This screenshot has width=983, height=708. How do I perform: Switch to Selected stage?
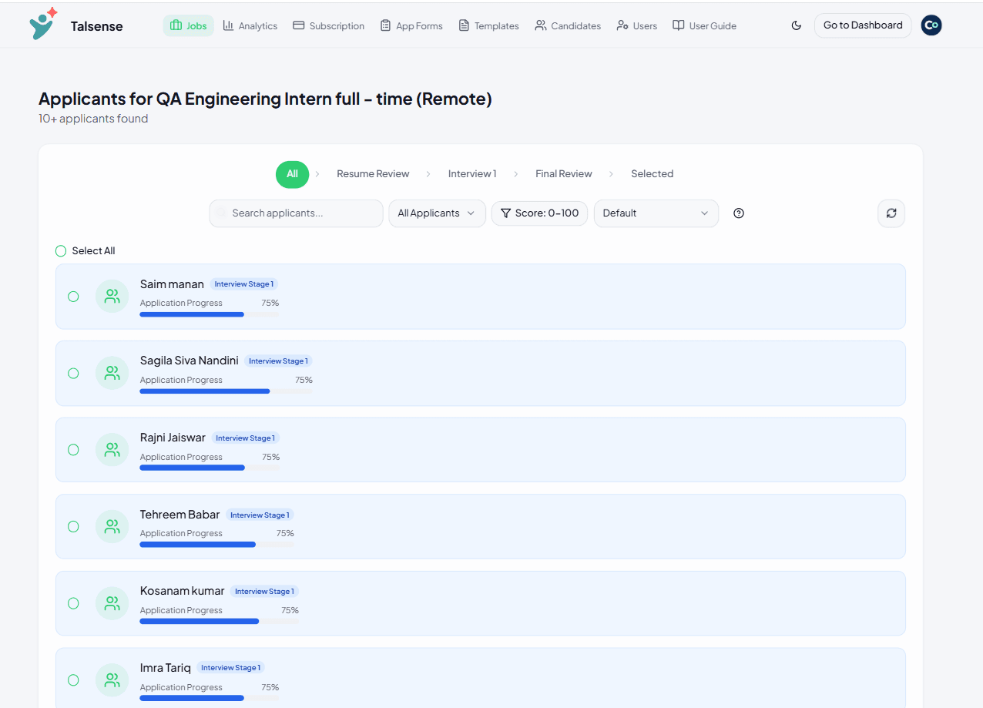[x=652, y=174]
